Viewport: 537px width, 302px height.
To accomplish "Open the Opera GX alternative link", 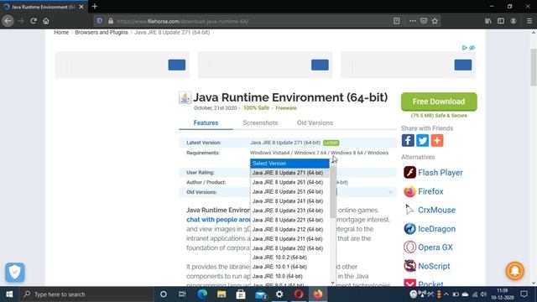I will (x=435, y=247).
